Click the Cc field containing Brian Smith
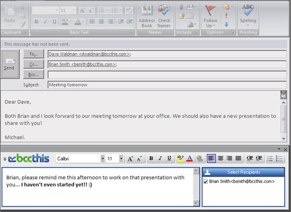 coord(167,64)
